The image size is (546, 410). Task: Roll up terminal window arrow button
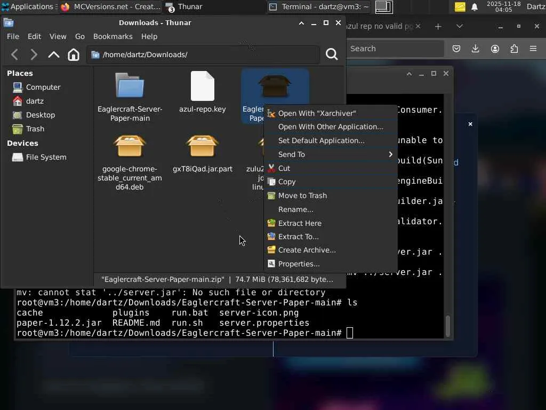coord(409,74)
